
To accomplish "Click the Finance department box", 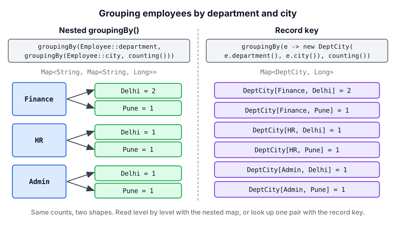I will [x=39, y=99].
